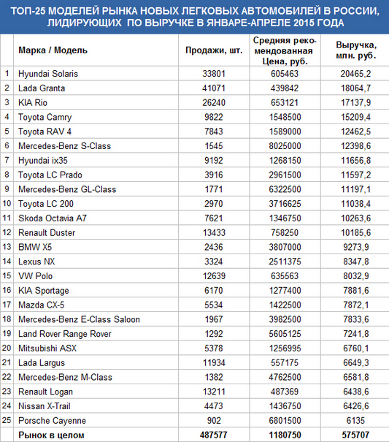The width and height of the screenshot is (389, 442).
Task: Select the Renault Duster cell
Action: (x=47, y=232)
